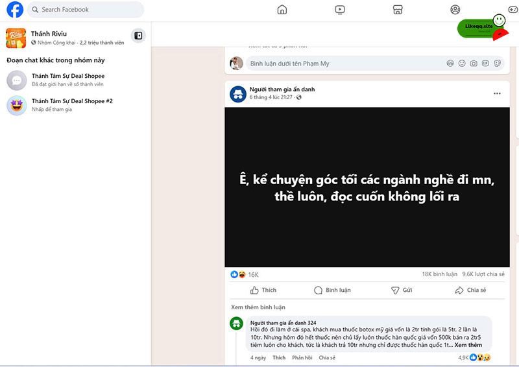Open the Gaming tab icon

pyautogui.click(x=513, y=10)
